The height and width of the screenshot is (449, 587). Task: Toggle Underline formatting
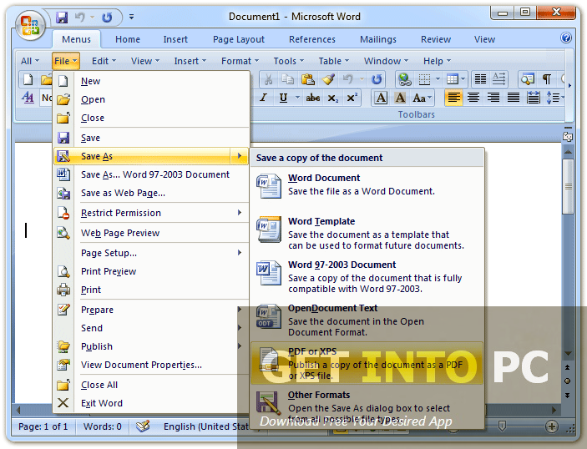click(x=283, y=98)
